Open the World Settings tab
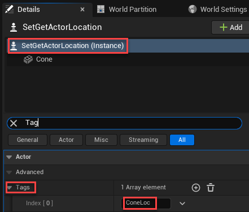The image size is (249, 212). (218, 9)
